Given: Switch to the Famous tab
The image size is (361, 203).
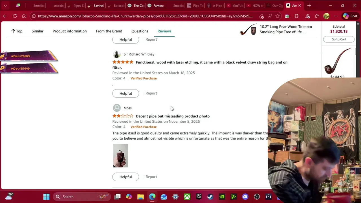Looking at the screenshot, I should pyautogui.click(x=156, y=6).
